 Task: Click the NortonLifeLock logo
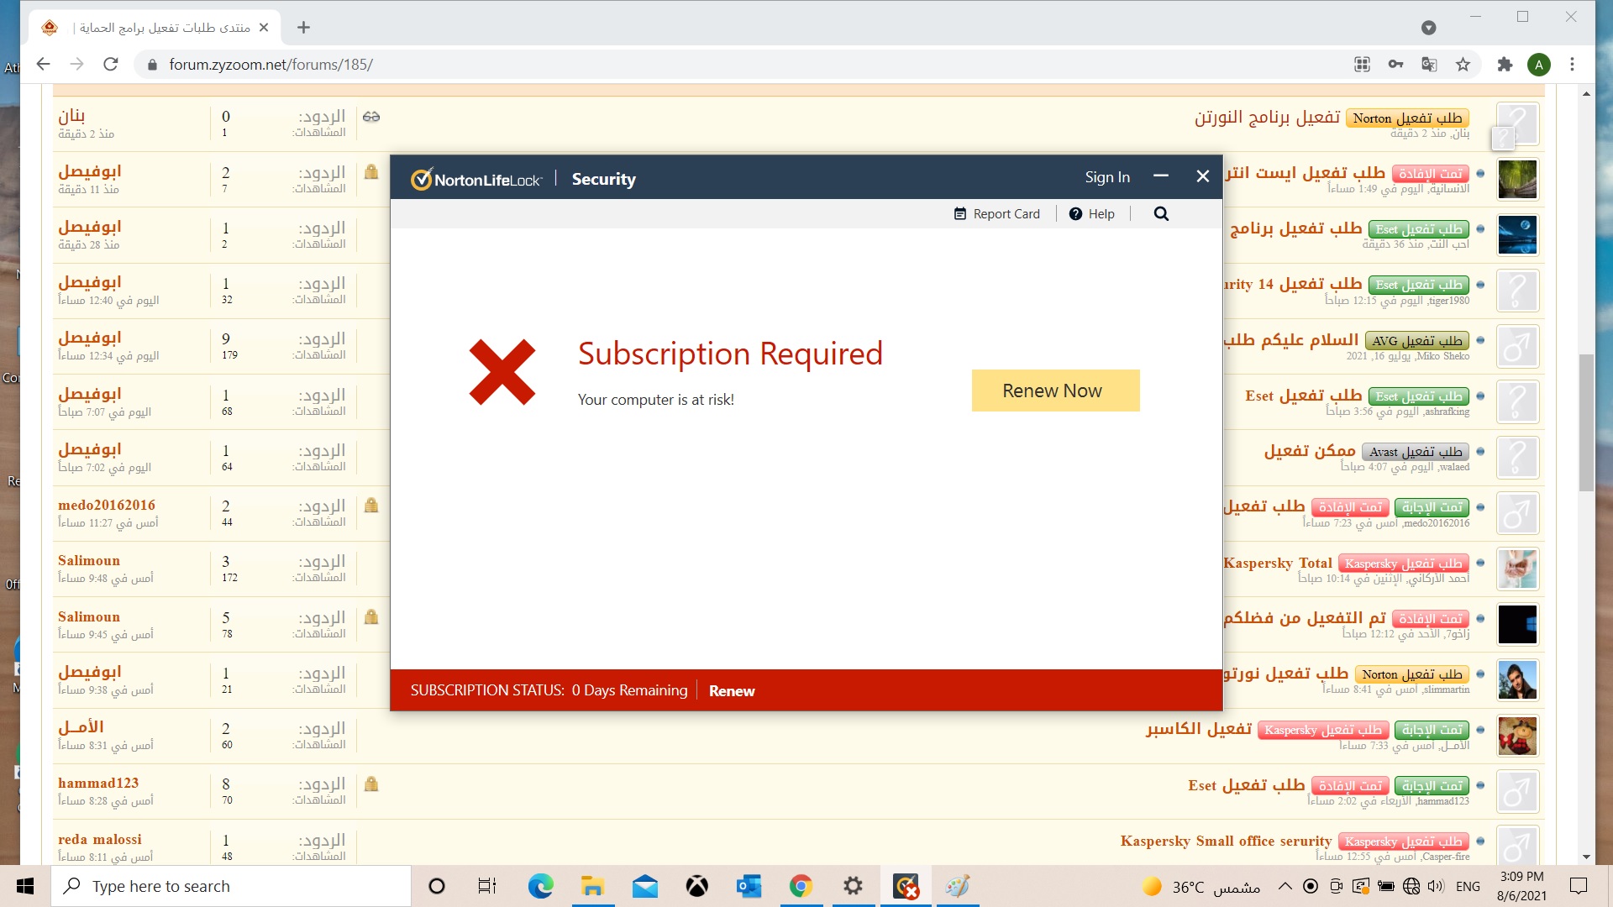pyautogui.click(x=475, y=179)
